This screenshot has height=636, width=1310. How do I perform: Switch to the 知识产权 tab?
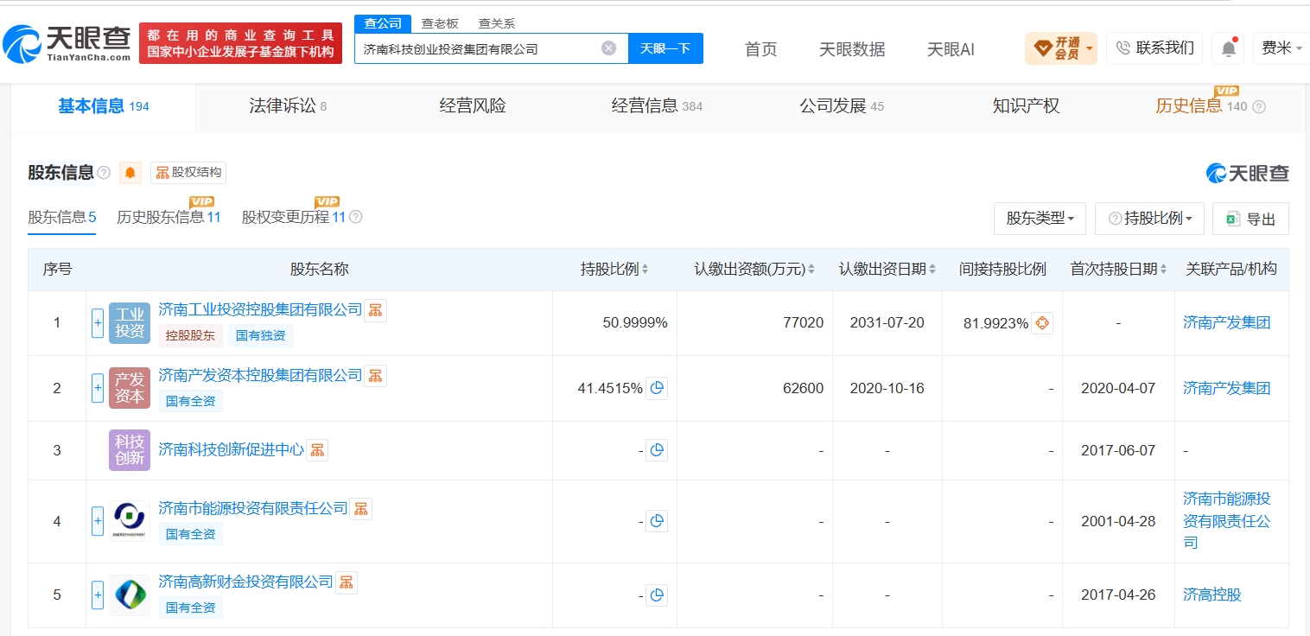pyautogui.click(x=1026, y=106)
